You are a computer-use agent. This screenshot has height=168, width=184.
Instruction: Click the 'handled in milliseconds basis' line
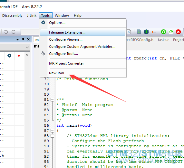(x=105, y=166)
